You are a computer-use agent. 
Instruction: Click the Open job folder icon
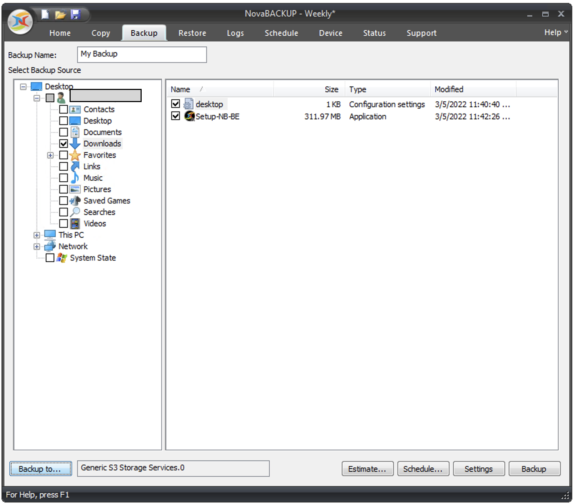(60, 15)
